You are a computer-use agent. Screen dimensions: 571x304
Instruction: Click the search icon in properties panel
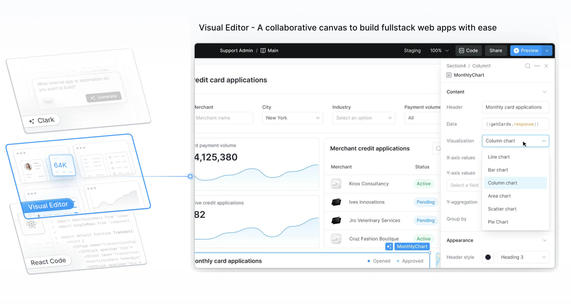pos(528,66)
